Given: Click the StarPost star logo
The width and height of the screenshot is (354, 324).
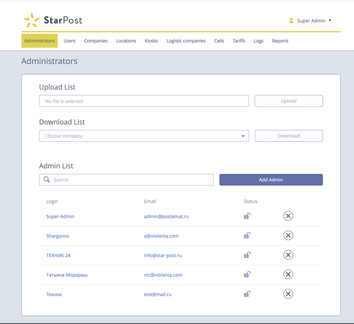Looking at the screenshot, I should tap(32, 20).
